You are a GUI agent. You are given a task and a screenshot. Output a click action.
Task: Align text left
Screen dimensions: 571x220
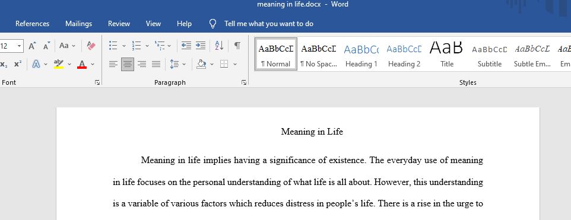[113, 65]
